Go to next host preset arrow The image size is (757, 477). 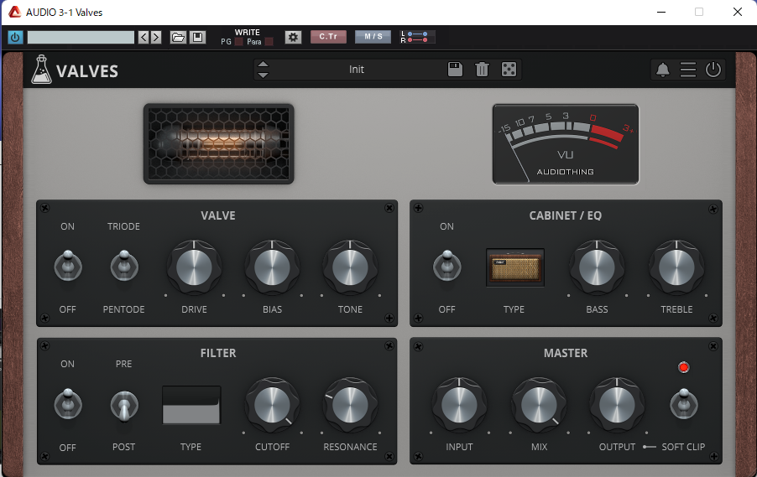[155, 37]
